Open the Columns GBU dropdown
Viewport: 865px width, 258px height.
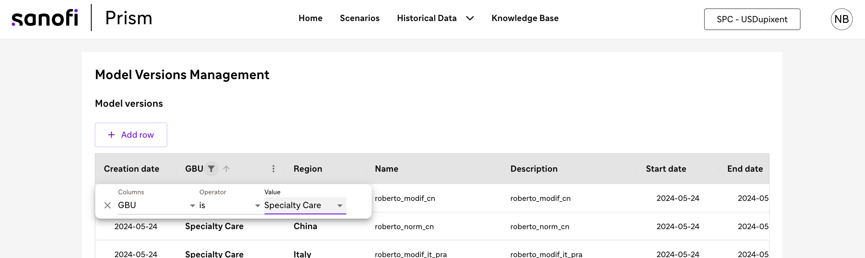[157, 205]
